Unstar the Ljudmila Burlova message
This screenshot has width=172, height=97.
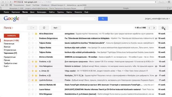coord(33,80)
